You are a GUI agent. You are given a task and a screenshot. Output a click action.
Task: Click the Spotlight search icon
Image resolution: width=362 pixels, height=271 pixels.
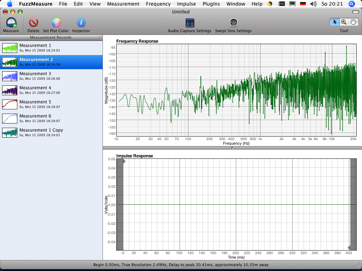click(352, 4)
